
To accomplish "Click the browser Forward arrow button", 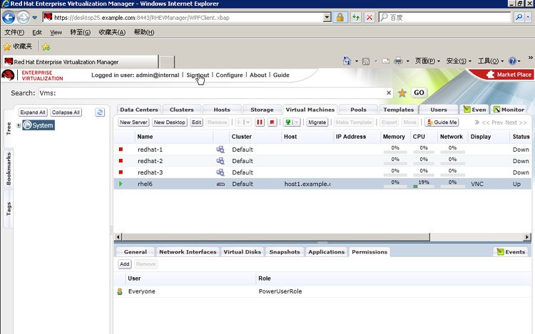I will (23, 17).
